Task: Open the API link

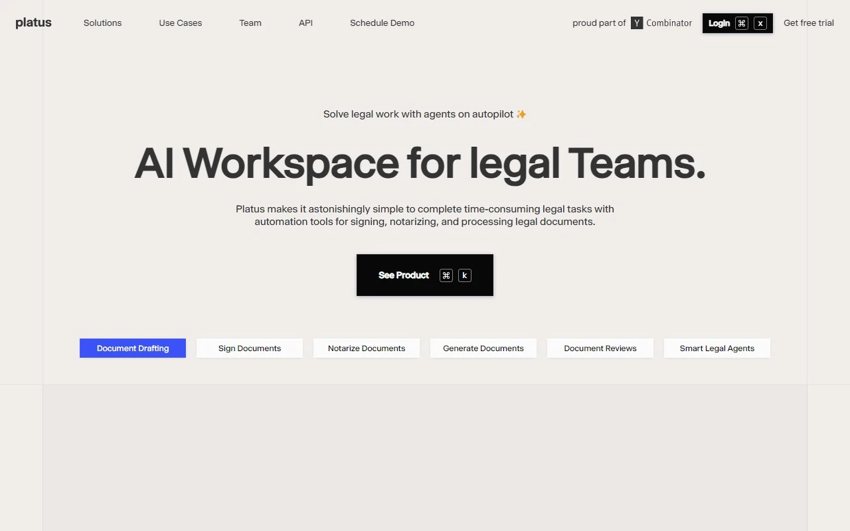Action: coord(305,23)
